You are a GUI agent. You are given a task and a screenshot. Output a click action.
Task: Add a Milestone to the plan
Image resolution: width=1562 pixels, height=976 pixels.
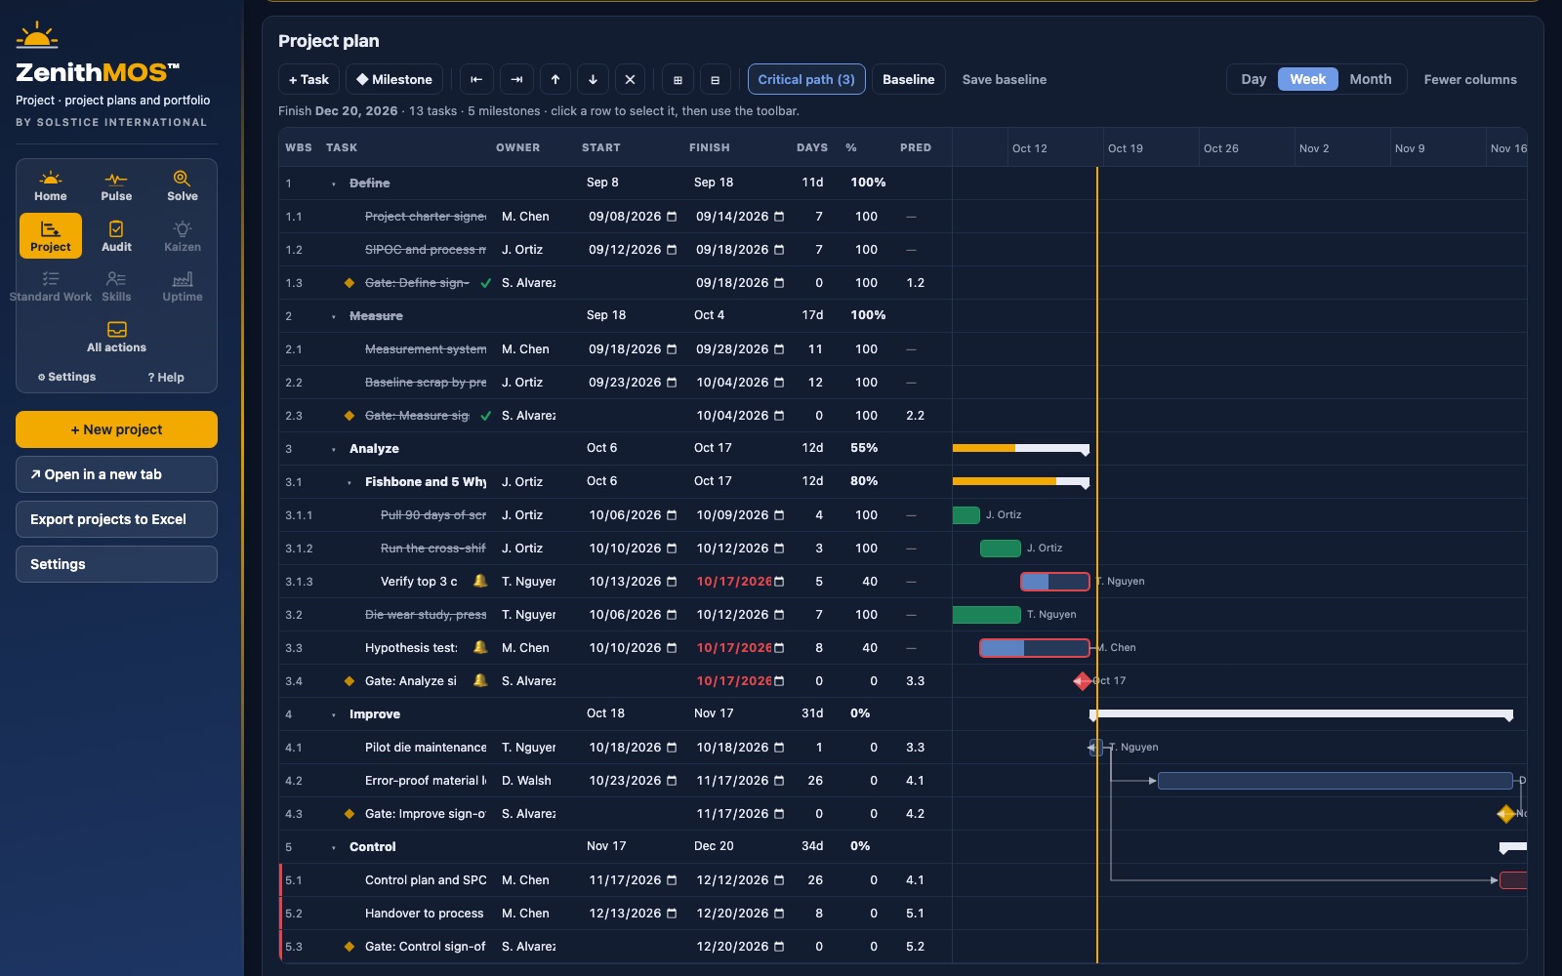coord(393,80)
